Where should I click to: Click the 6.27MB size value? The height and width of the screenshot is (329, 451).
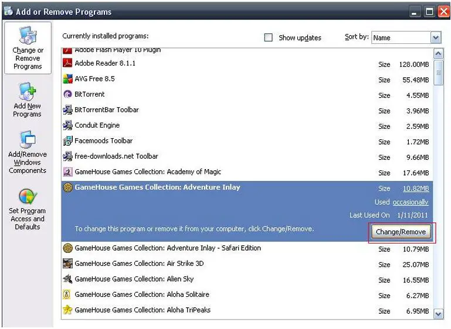tap(418, 296)
